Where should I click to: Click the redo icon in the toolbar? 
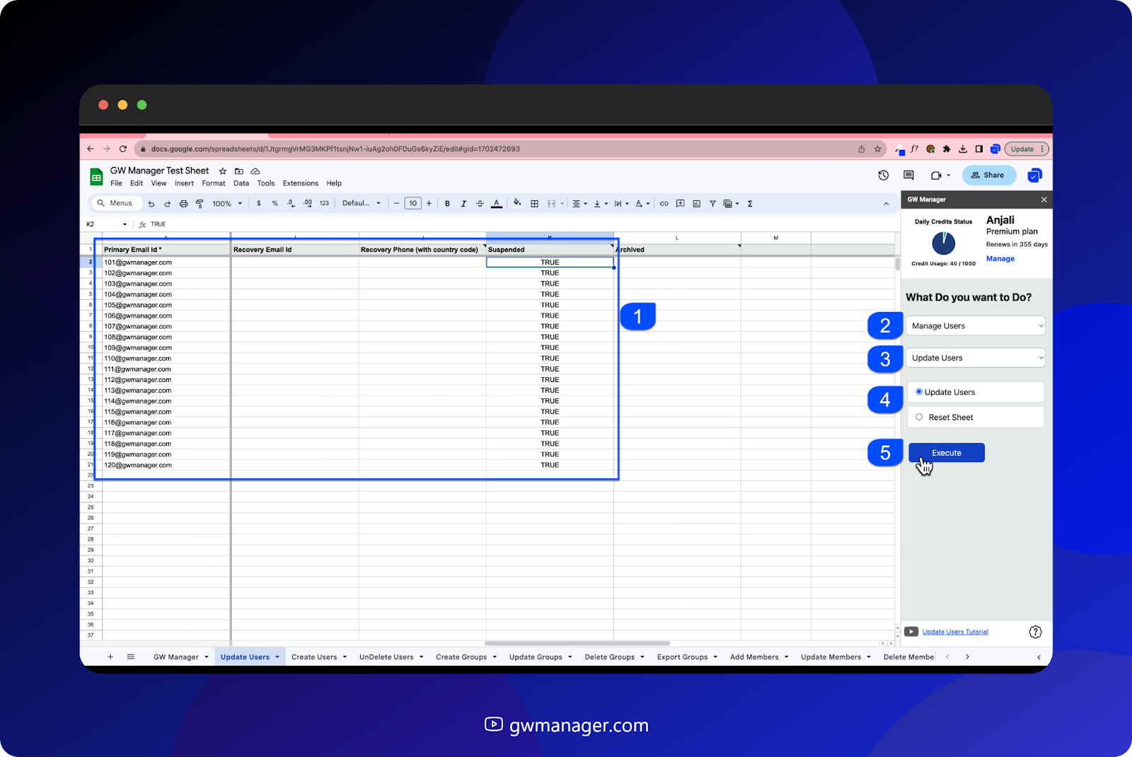168,204
